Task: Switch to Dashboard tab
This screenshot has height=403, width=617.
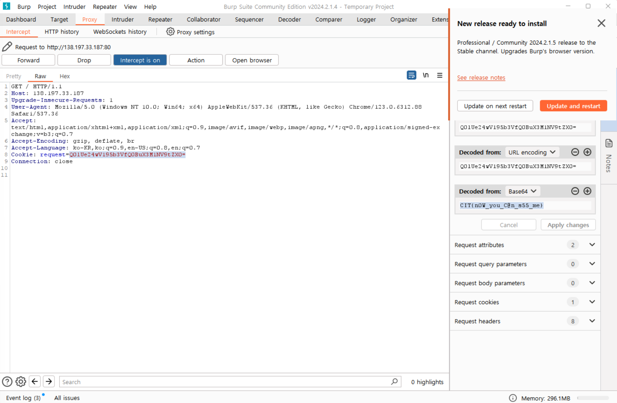Action: tap(21, 19)
